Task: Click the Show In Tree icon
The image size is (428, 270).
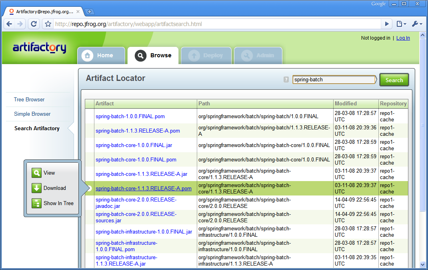Action: coord(37,204)
